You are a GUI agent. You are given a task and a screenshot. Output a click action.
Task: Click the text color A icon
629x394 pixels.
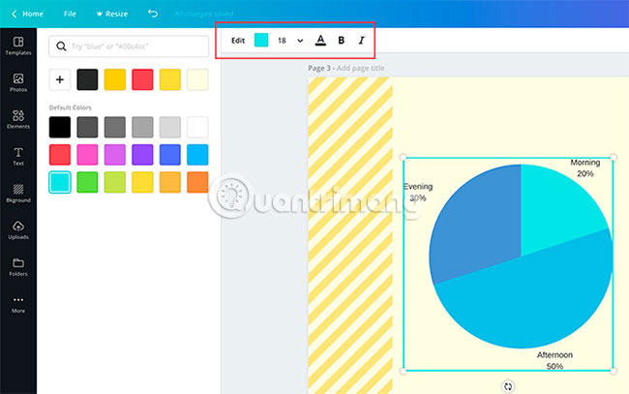point(320,40)
